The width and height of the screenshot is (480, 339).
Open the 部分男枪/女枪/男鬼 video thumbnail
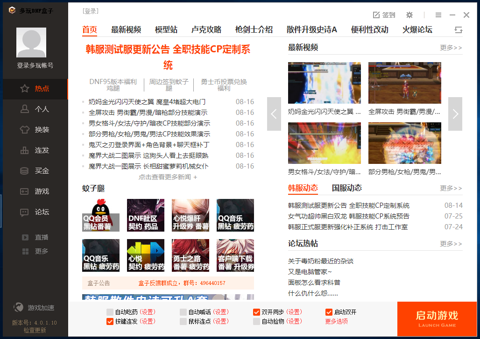(x=405, y=143)
